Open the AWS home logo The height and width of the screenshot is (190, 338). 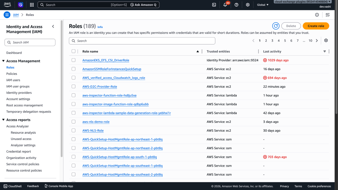[7, 5]
